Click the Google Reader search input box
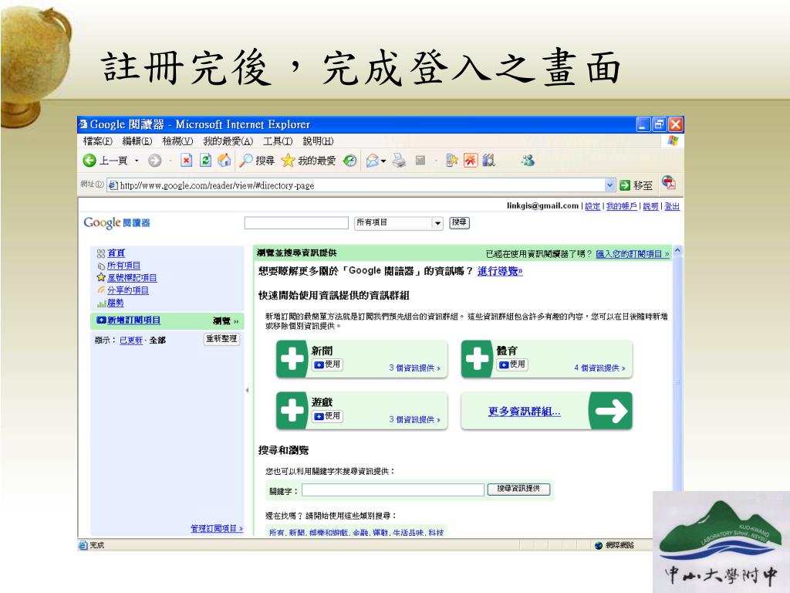The image size is (790, 593). pos(296,223)
